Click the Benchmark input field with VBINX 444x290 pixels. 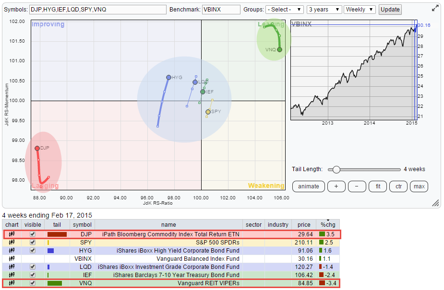coord(220,10)
